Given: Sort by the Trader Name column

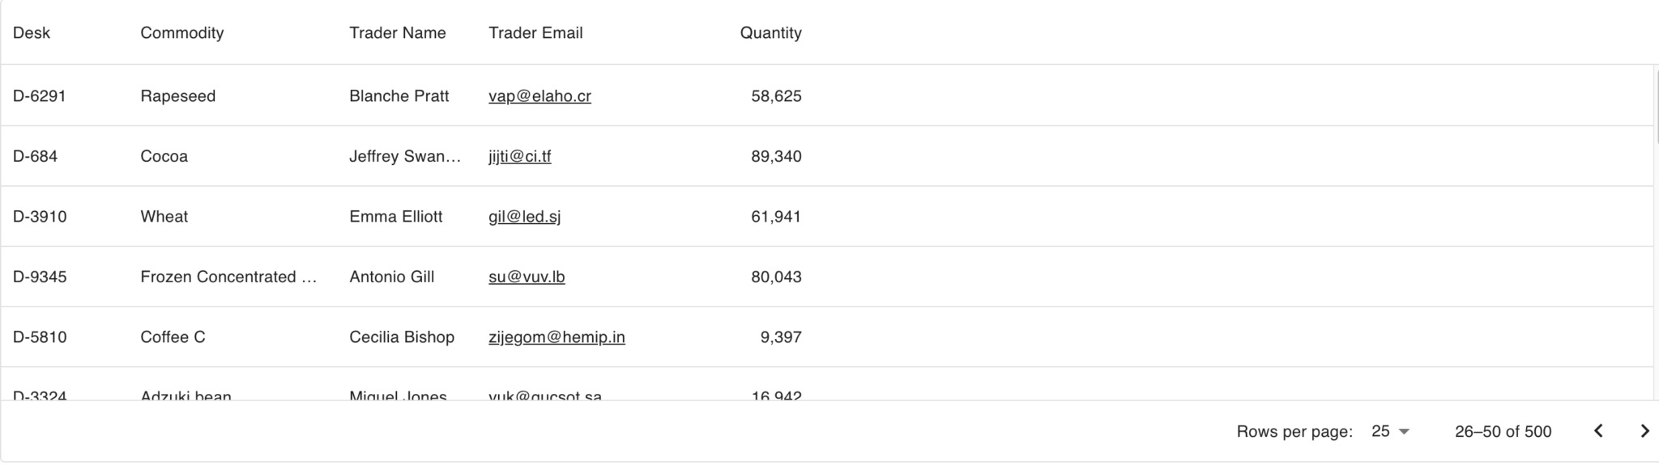Looking at the screenshot, I should [398, 33].
